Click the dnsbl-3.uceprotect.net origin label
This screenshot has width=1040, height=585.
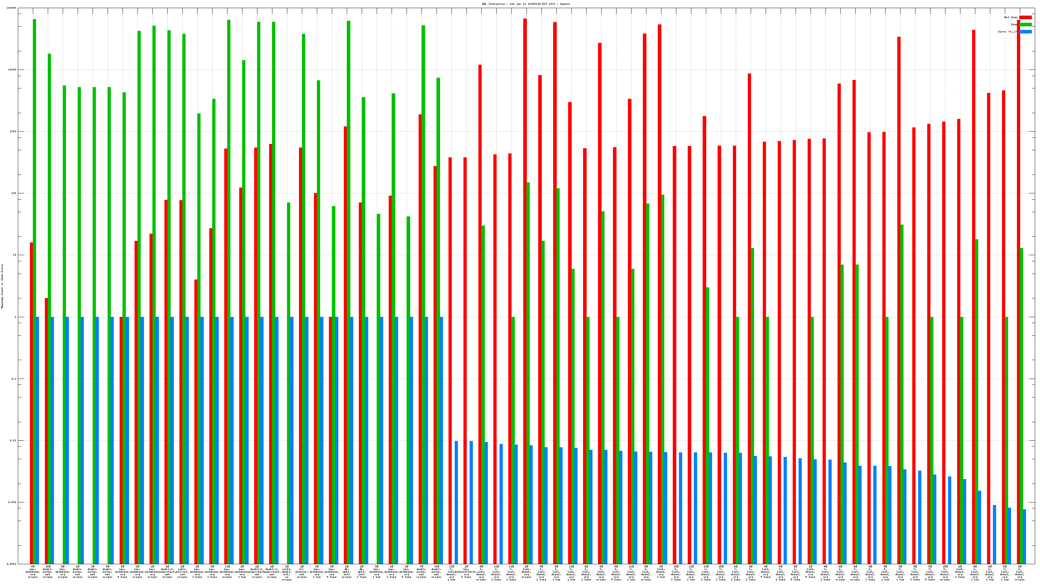(168, 572)
